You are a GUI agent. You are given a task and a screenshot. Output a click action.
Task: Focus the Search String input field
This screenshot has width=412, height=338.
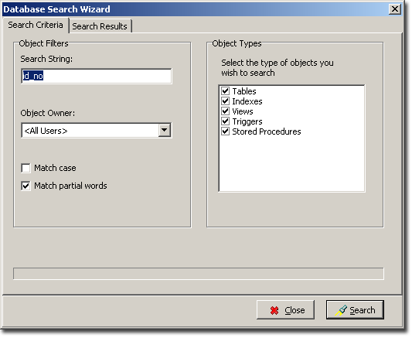coord(96,77)
